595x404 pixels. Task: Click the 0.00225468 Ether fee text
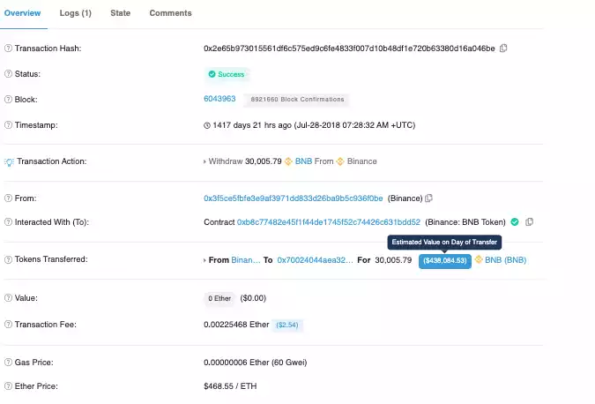click(x=236, y=325)
